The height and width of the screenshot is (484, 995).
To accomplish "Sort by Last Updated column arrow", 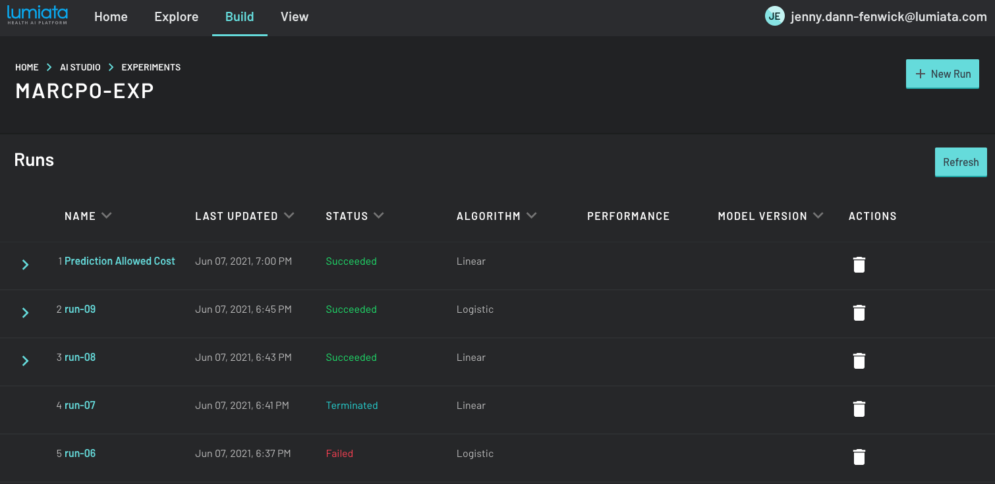I will 289,215.
